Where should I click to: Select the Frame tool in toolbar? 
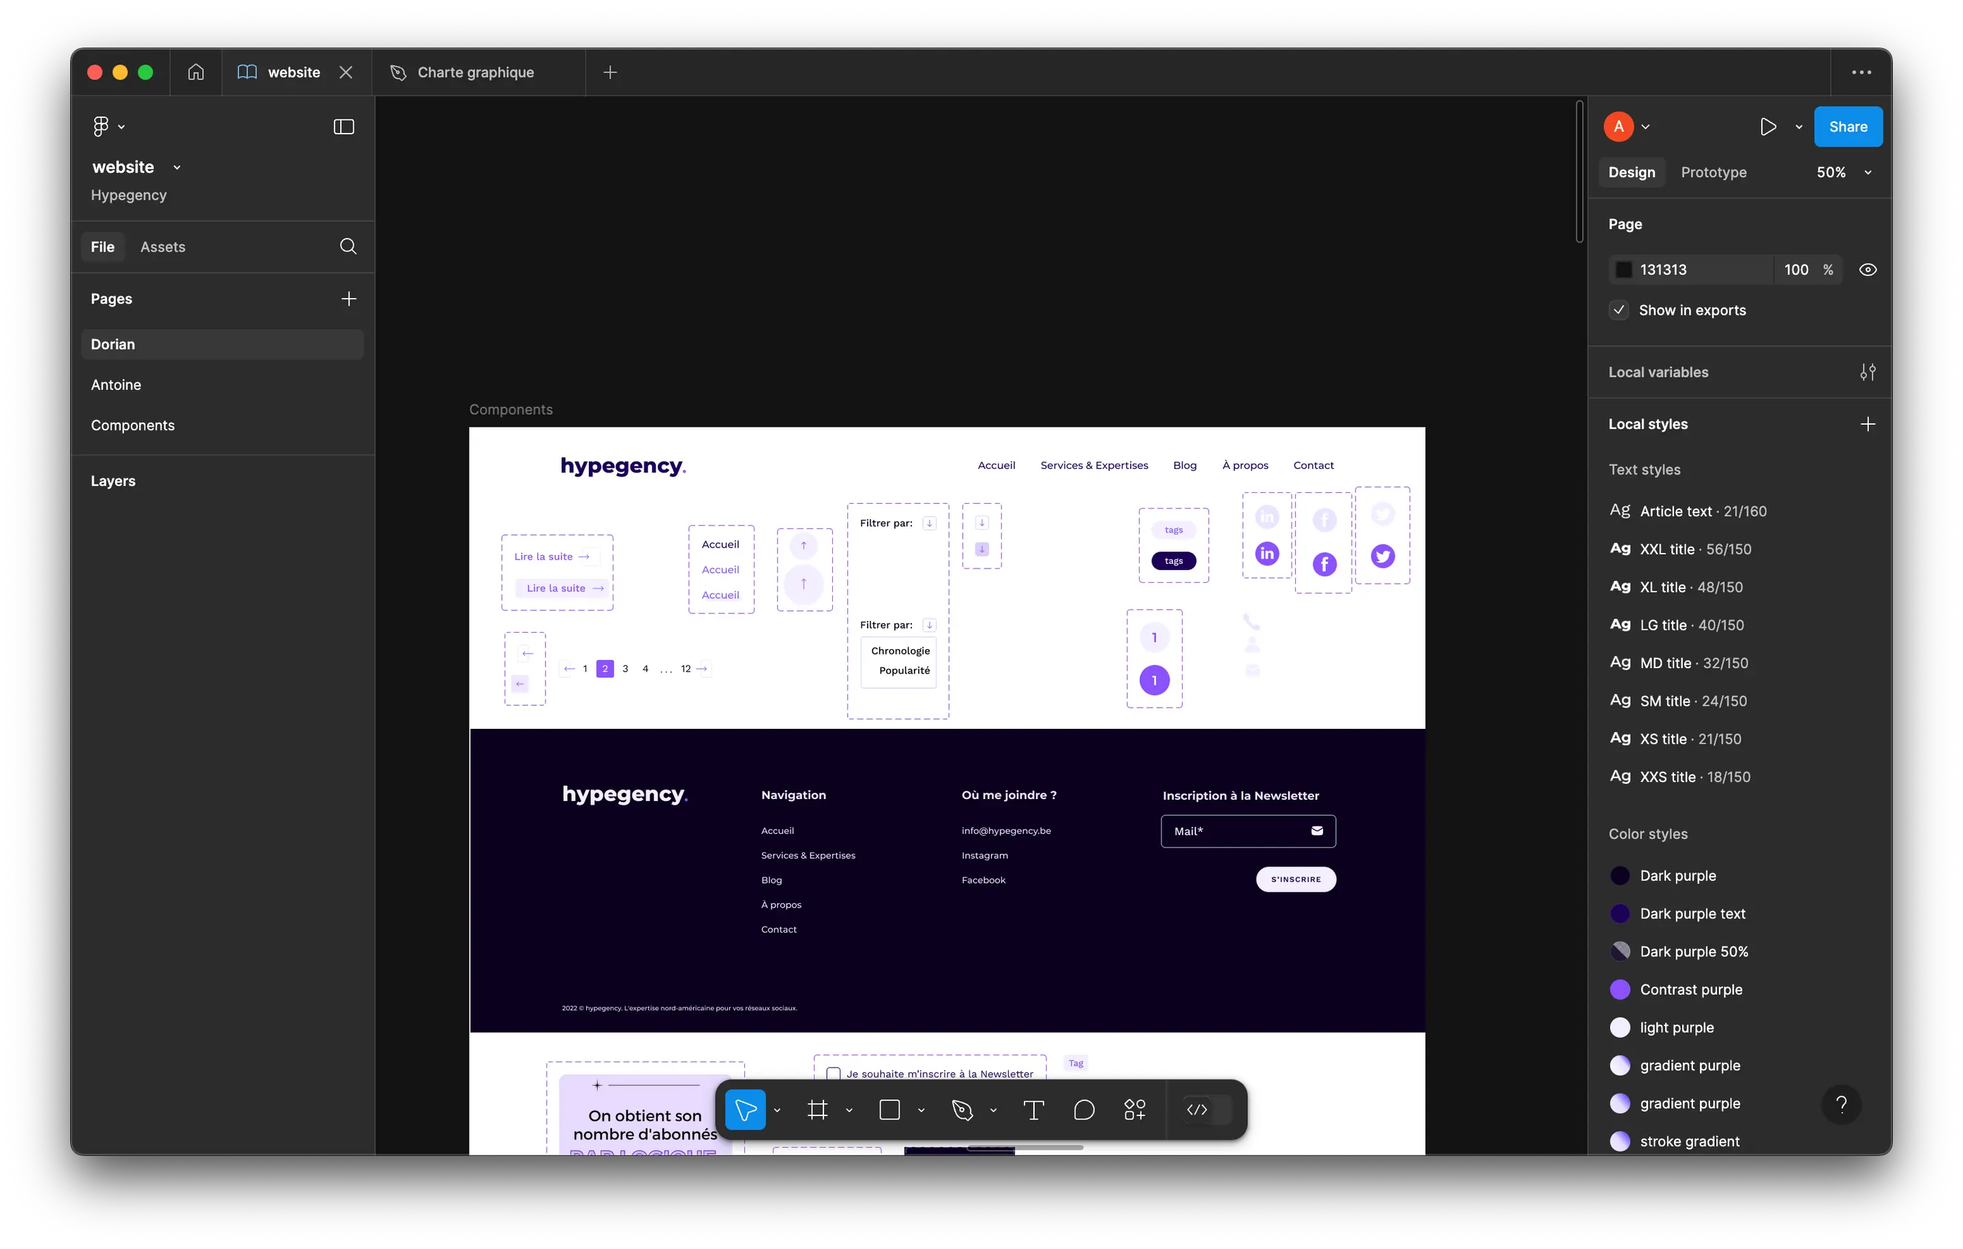[817, 1110]
